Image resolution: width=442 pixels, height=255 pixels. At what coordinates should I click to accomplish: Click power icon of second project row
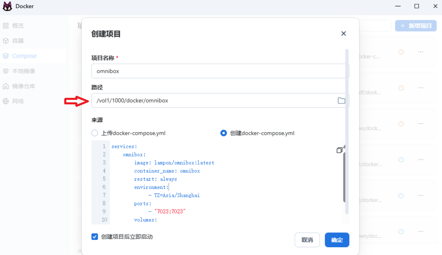(401, 88)
